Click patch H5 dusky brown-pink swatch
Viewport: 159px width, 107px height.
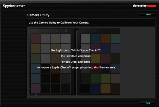tap(116, 78)
